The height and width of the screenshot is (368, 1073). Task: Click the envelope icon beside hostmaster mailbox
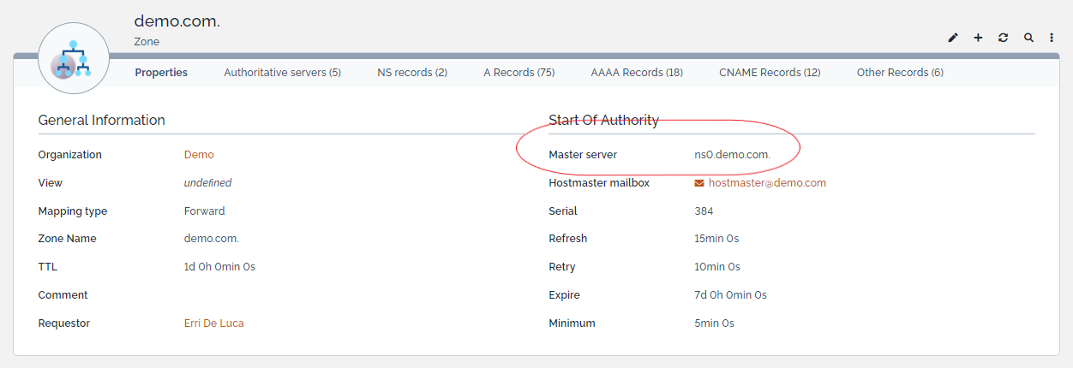point(699,183)
